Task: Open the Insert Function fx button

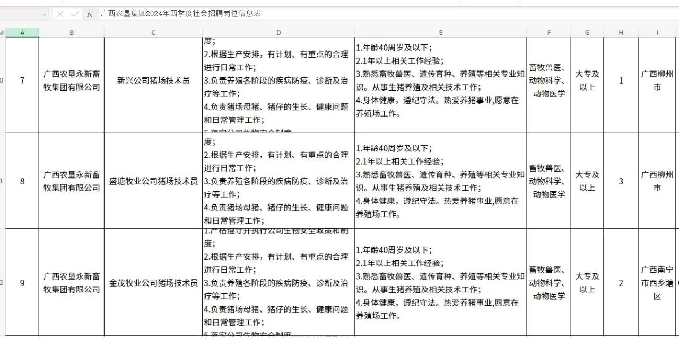Action: point(90,14)
